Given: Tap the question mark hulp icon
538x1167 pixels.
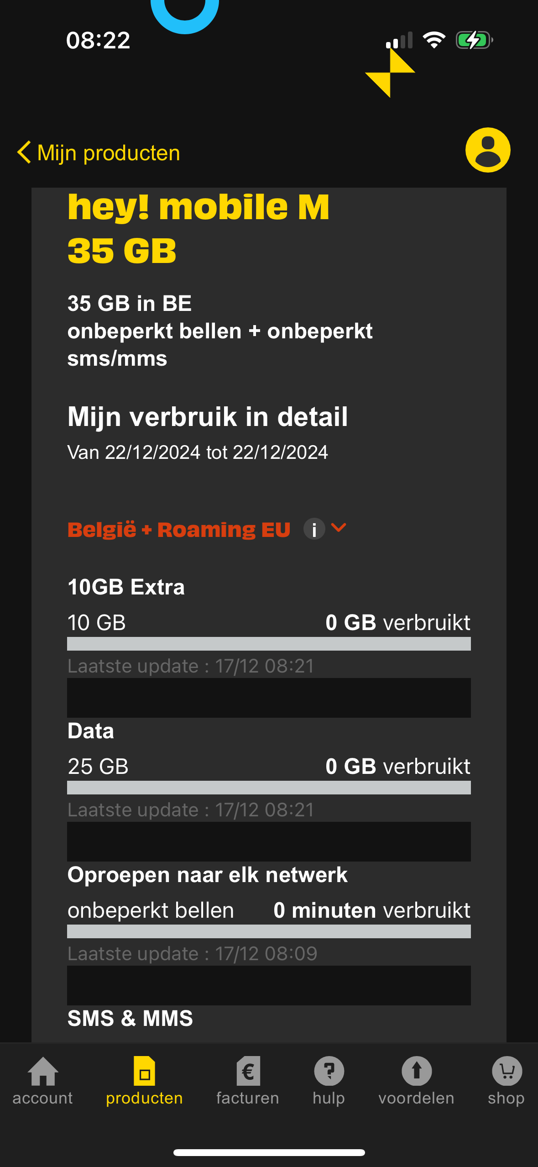Looking at the screenshot, I should (x=329, y=1071).
